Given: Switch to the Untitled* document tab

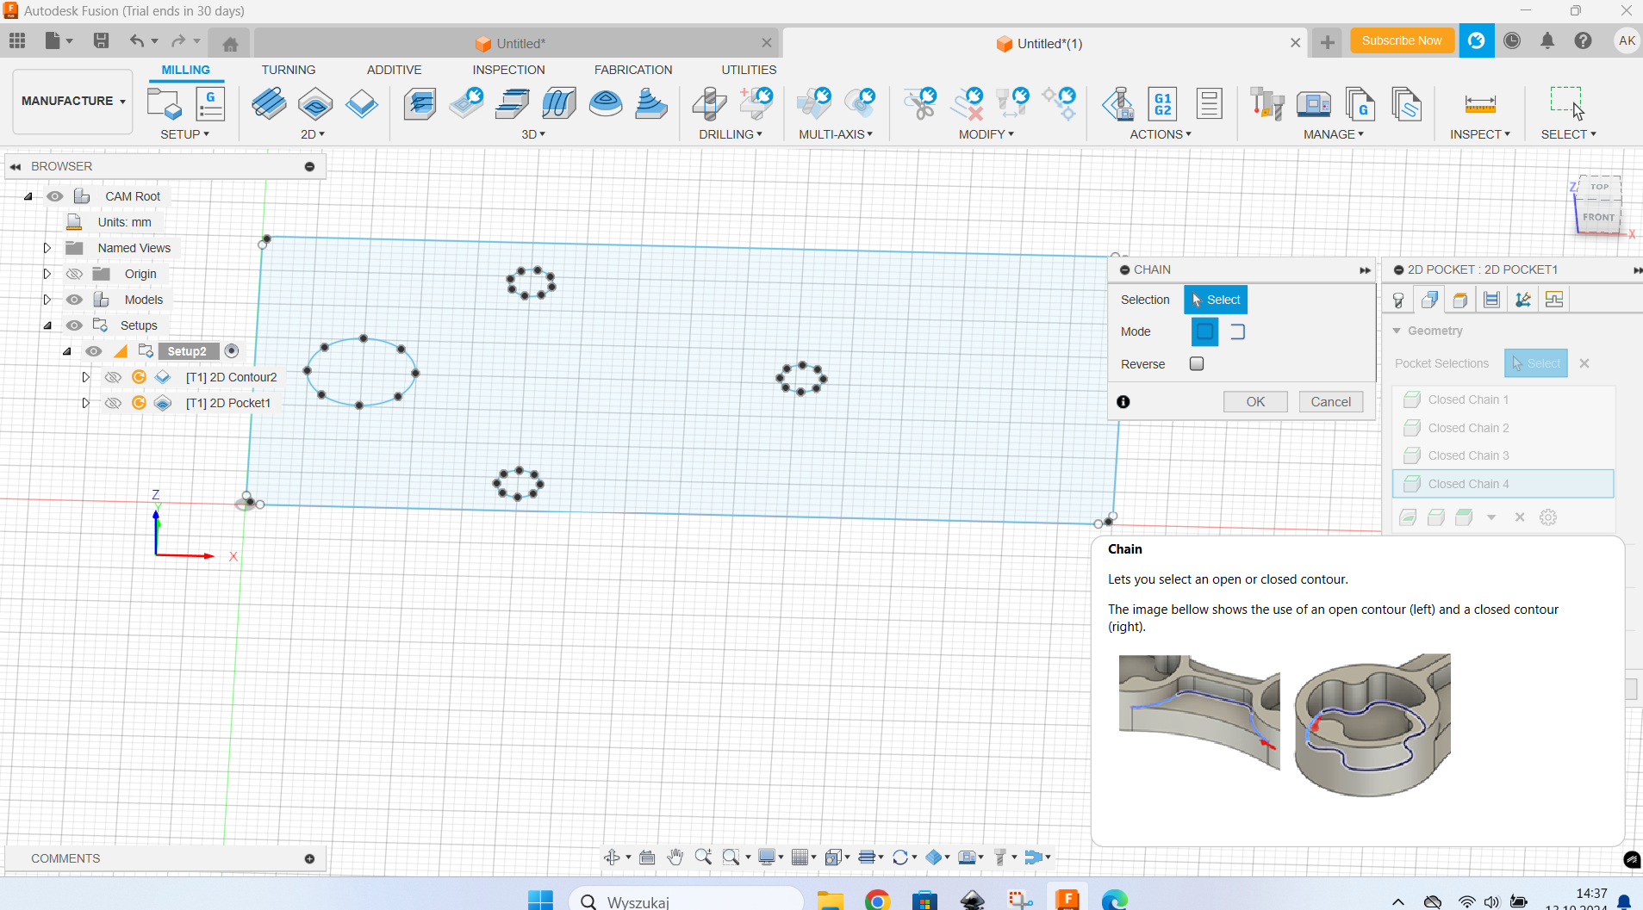Looking at the screenshot, I should pyautogui.click(x=517, y=43).
